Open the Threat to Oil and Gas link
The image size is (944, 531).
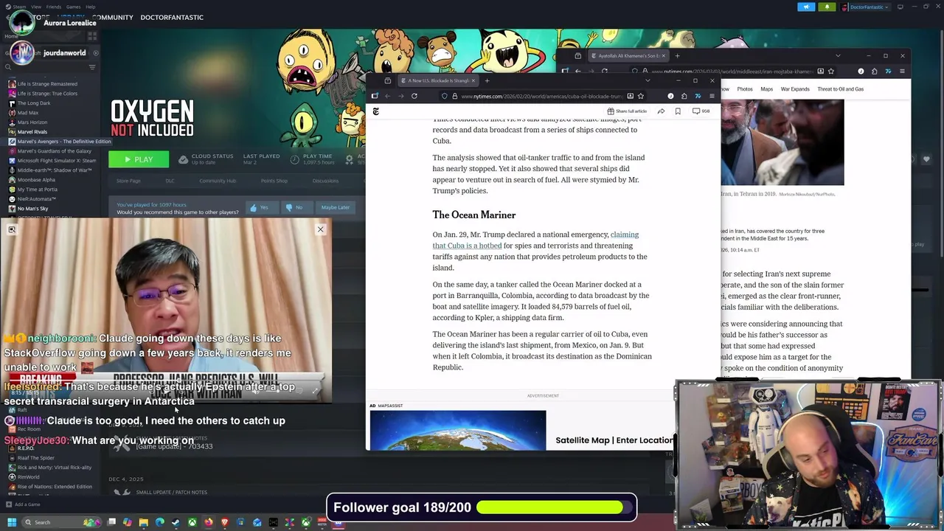tap(840, 89)
